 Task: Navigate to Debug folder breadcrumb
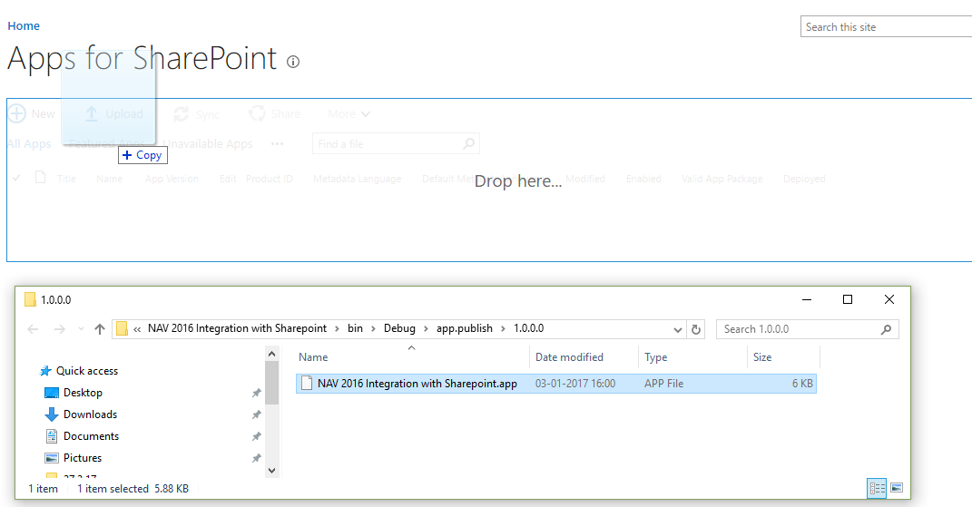point(399,328)
